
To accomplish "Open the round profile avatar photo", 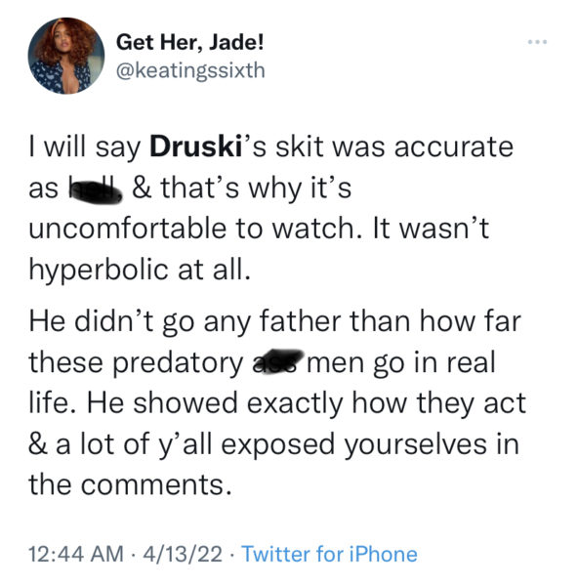I will (x=66, y=56).
